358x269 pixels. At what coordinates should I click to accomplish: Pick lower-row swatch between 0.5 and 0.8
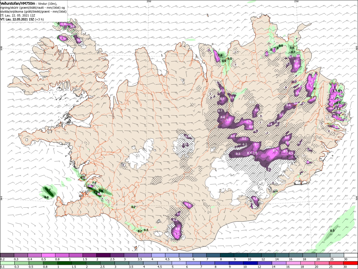36,263
